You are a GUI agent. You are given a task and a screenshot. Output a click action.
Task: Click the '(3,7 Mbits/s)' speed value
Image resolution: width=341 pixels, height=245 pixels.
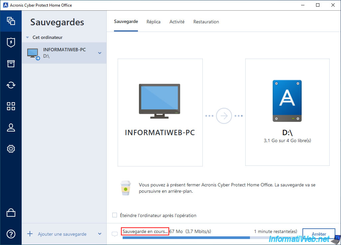(198, 231)
